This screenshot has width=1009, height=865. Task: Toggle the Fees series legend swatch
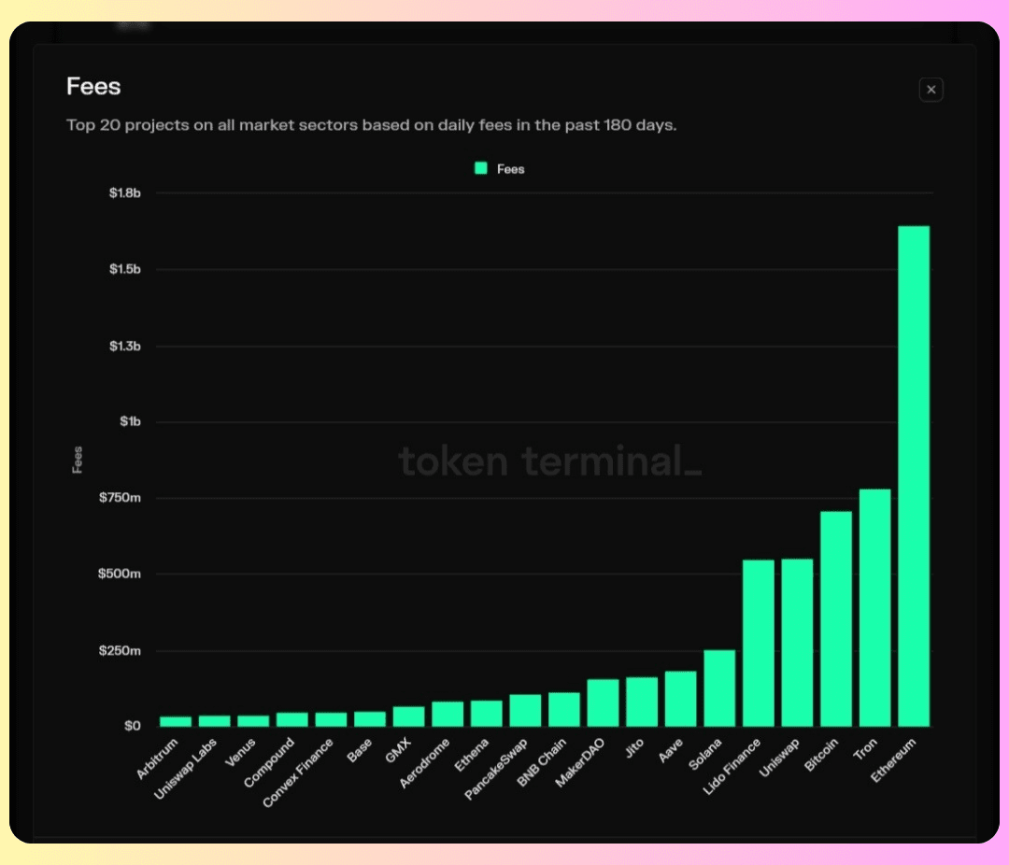click(x=481, y=169)
